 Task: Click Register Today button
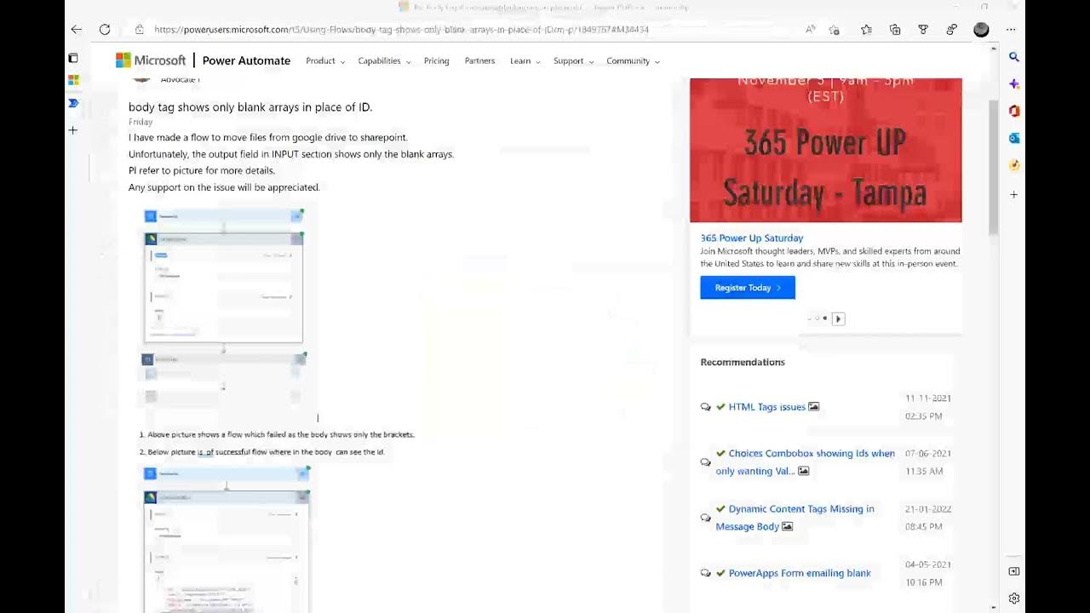[748, 288]
